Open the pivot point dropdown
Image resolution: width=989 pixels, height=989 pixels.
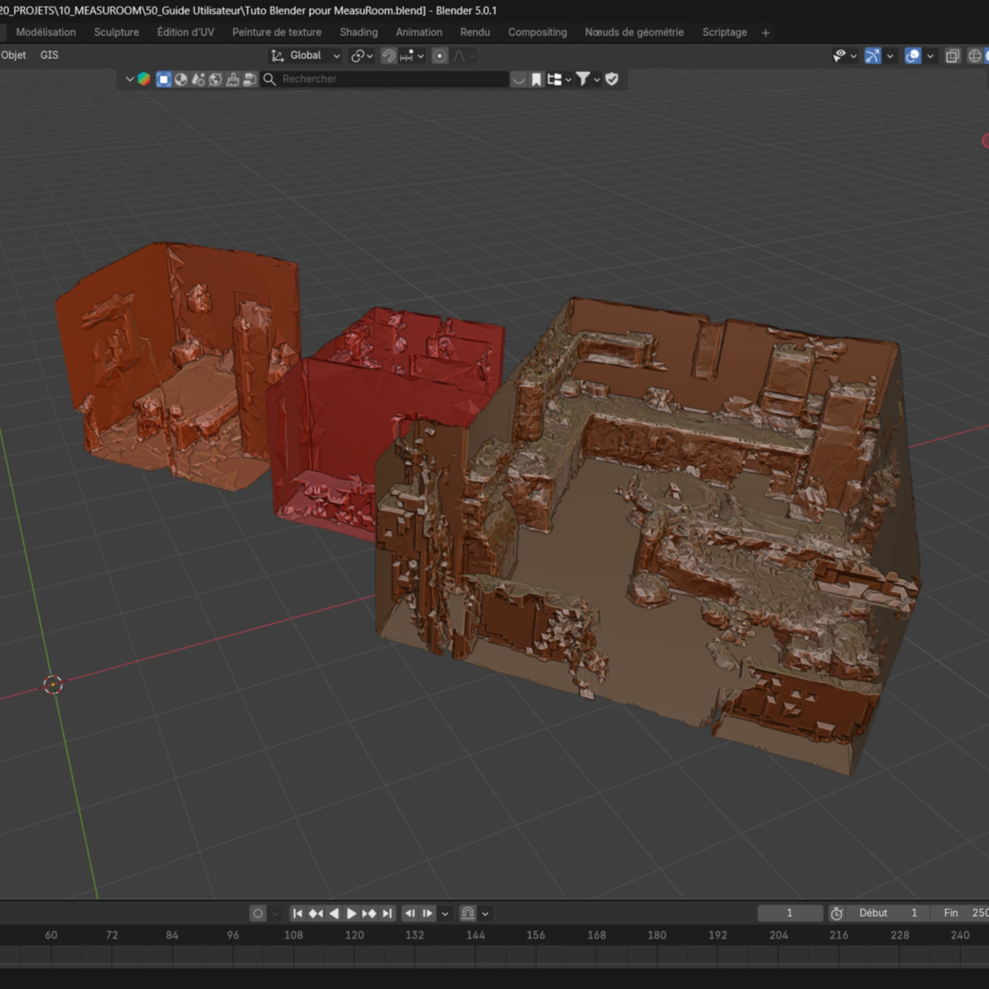(x=362, y=56)
